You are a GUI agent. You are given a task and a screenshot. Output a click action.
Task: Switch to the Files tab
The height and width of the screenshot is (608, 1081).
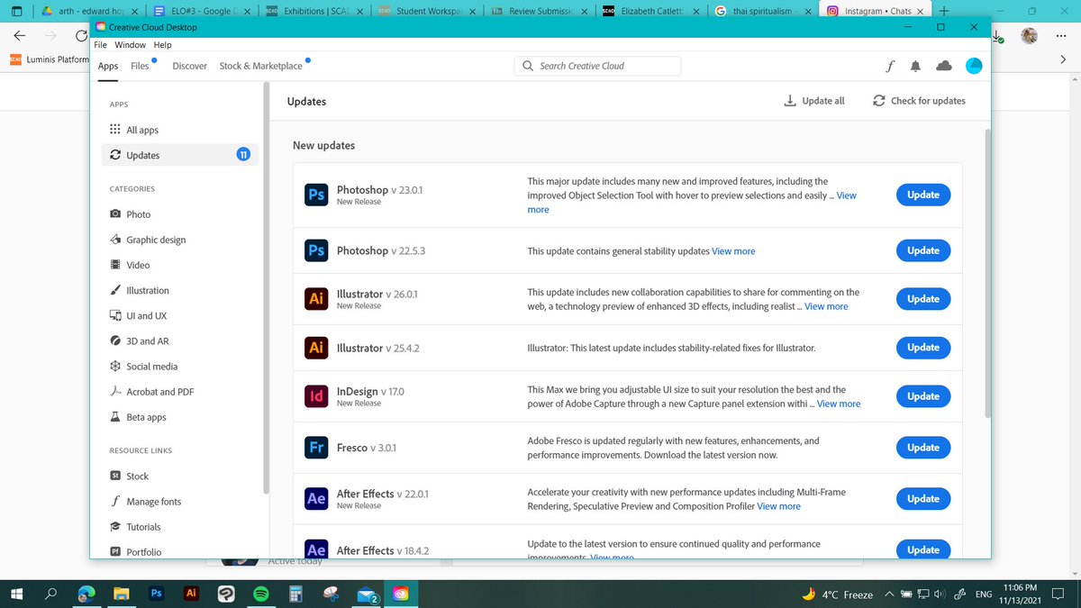140,66
